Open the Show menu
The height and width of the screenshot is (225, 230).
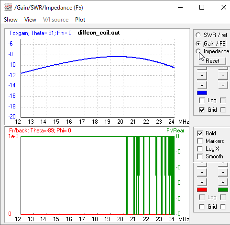(11, 20)
